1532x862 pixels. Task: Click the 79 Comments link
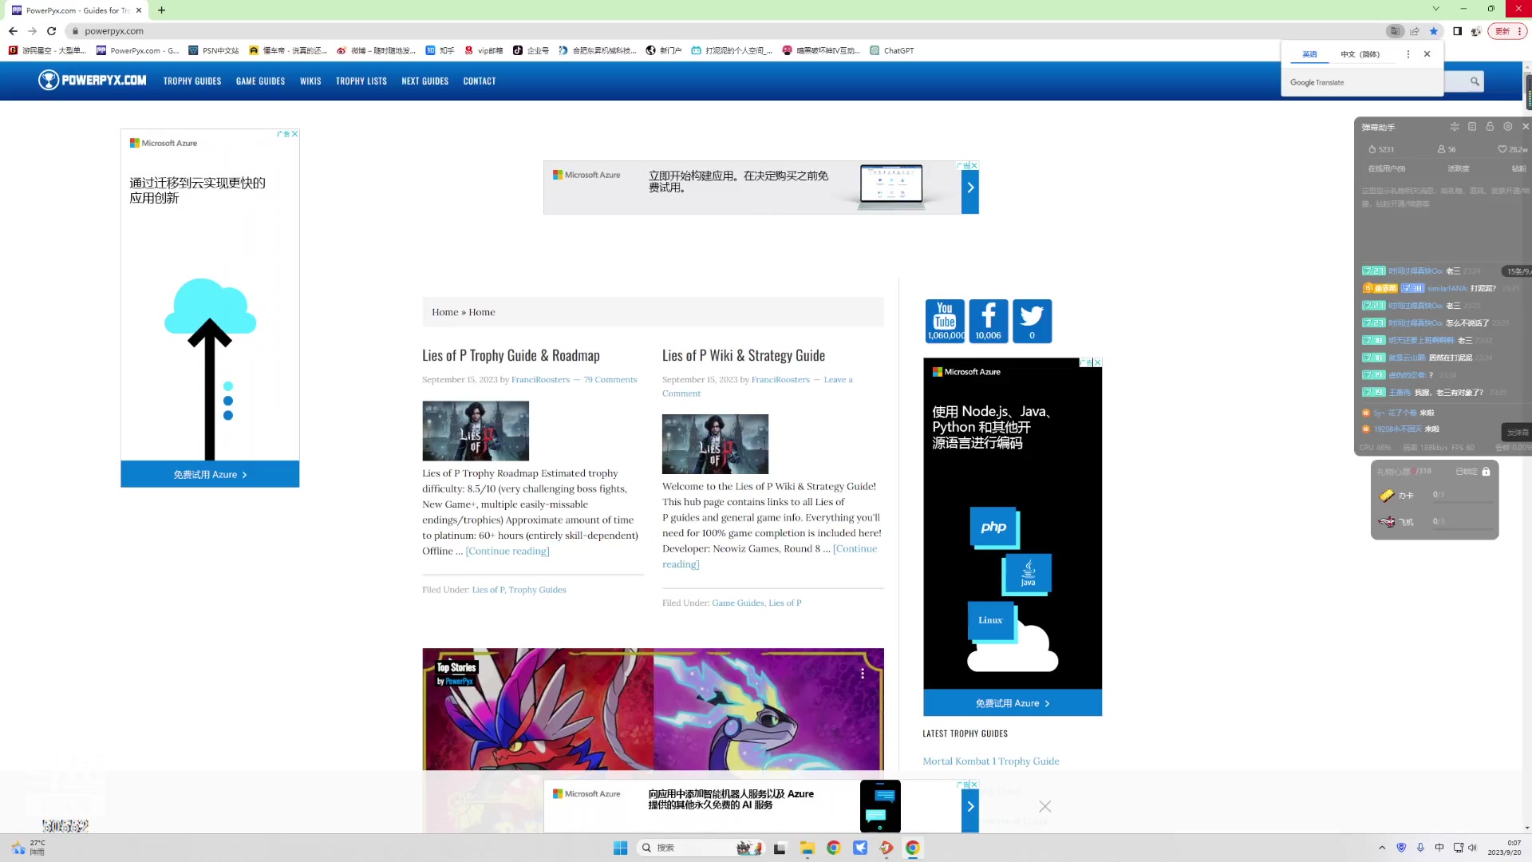click(610, 380)
